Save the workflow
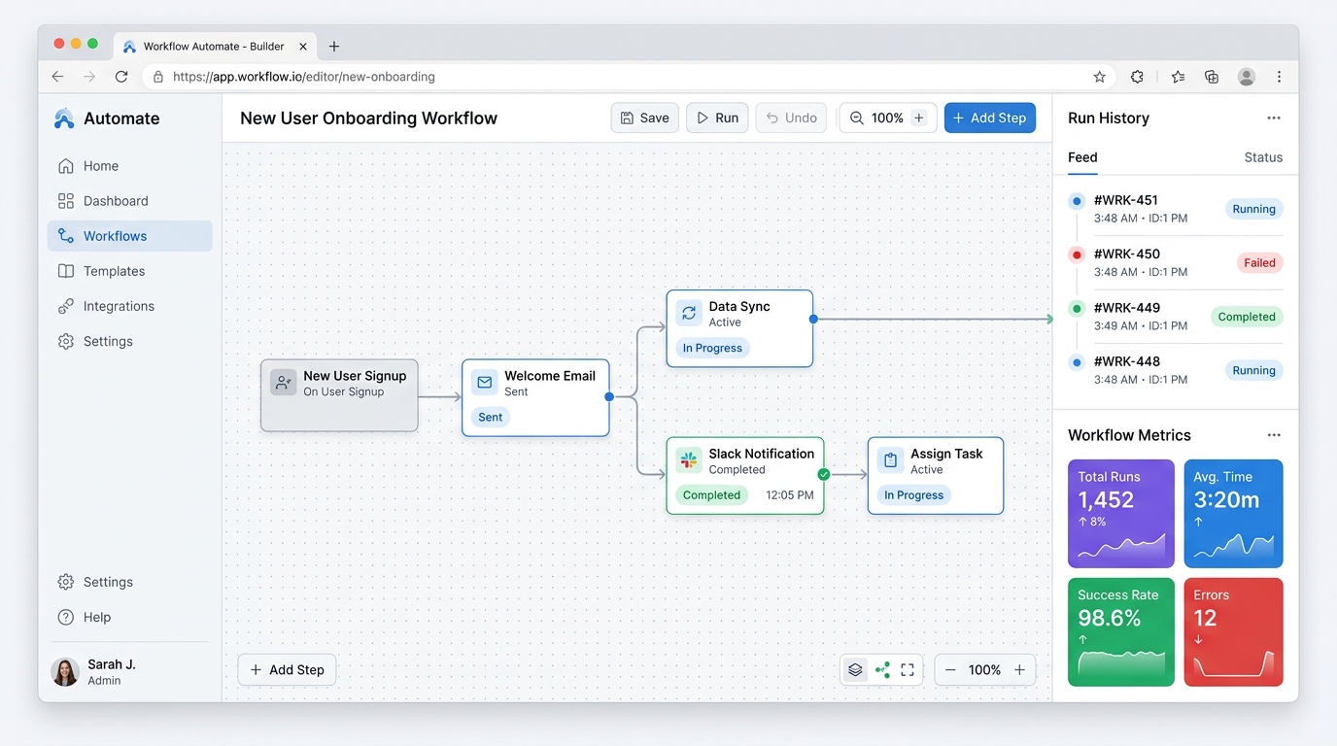Viewport: 1337px width, 746px height. [645, 118]
